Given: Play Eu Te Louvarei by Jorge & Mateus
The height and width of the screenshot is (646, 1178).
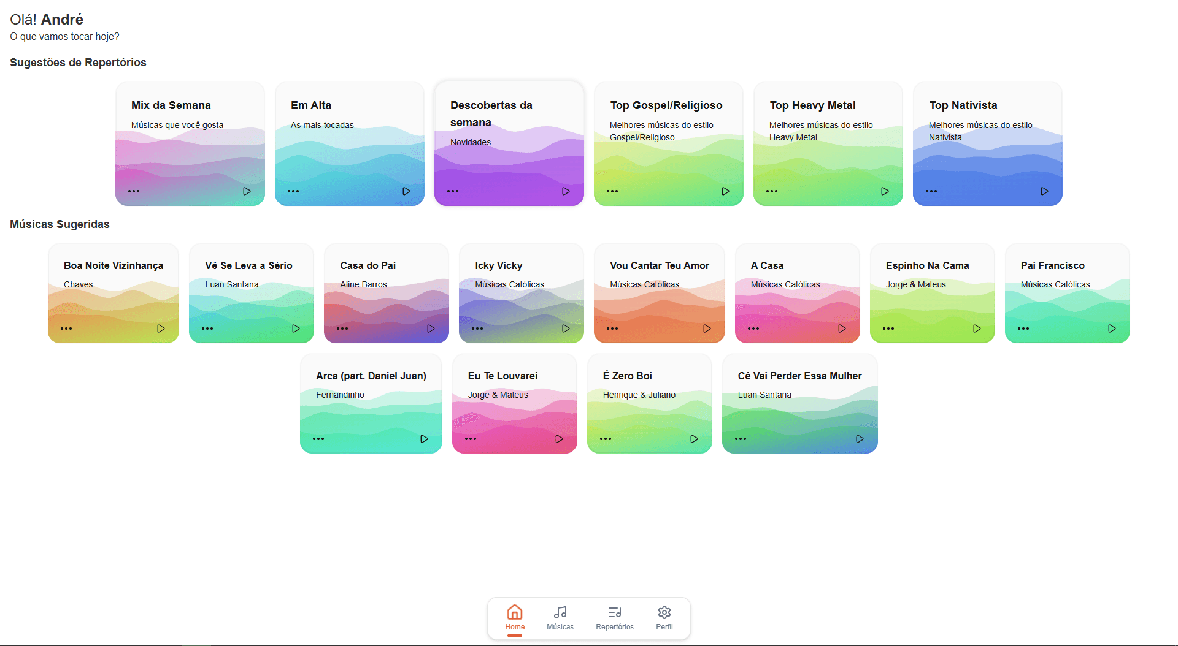Looking at the screenshot, I should pos(558,438).
